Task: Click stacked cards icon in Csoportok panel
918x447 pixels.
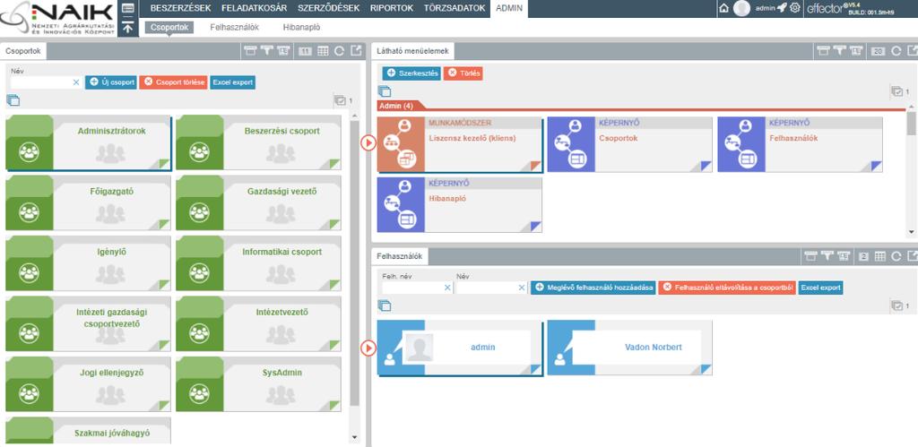Action: coord(13,100)
